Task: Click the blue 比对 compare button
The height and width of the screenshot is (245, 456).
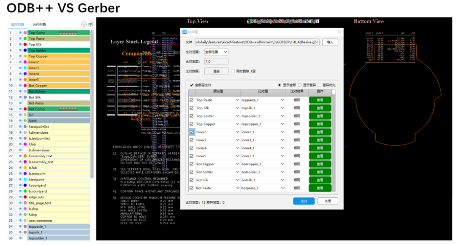Action: [304, 201]
